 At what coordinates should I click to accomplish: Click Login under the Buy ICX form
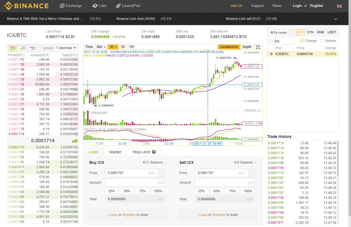click(x=113, y=215)
